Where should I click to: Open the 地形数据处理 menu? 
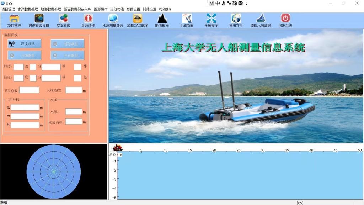(51, 9)
